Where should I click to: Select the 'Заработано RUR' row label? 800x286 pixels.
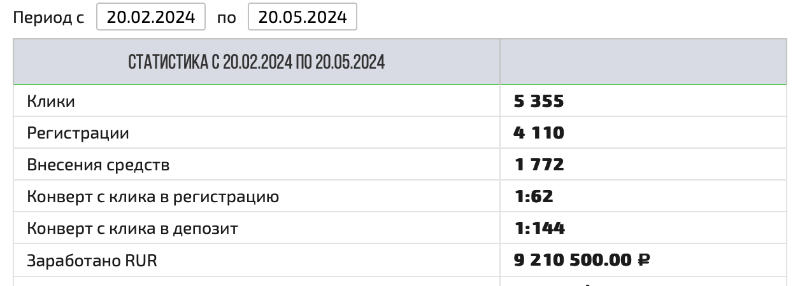(92, 260)
